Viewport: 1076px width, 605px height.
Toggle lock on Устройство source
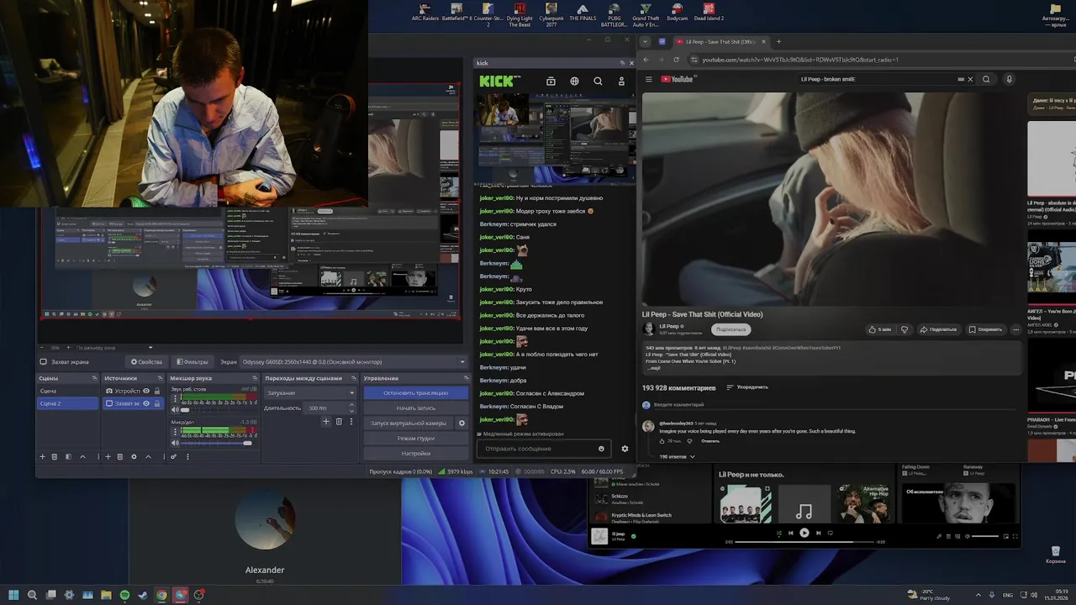click(x=157, y=391)
